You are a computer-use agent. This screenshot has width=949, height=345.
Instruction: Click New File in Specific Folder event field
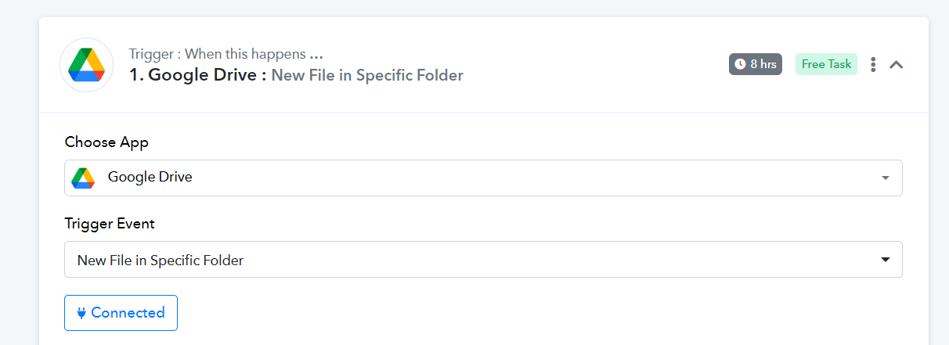click(483, 260)
